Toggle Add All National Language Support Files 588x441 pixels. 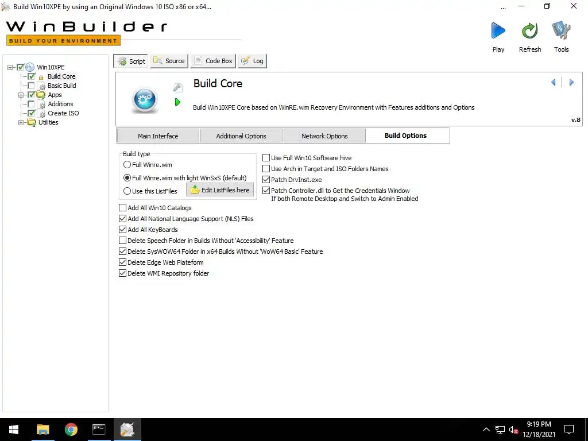[x=123, y=219]
